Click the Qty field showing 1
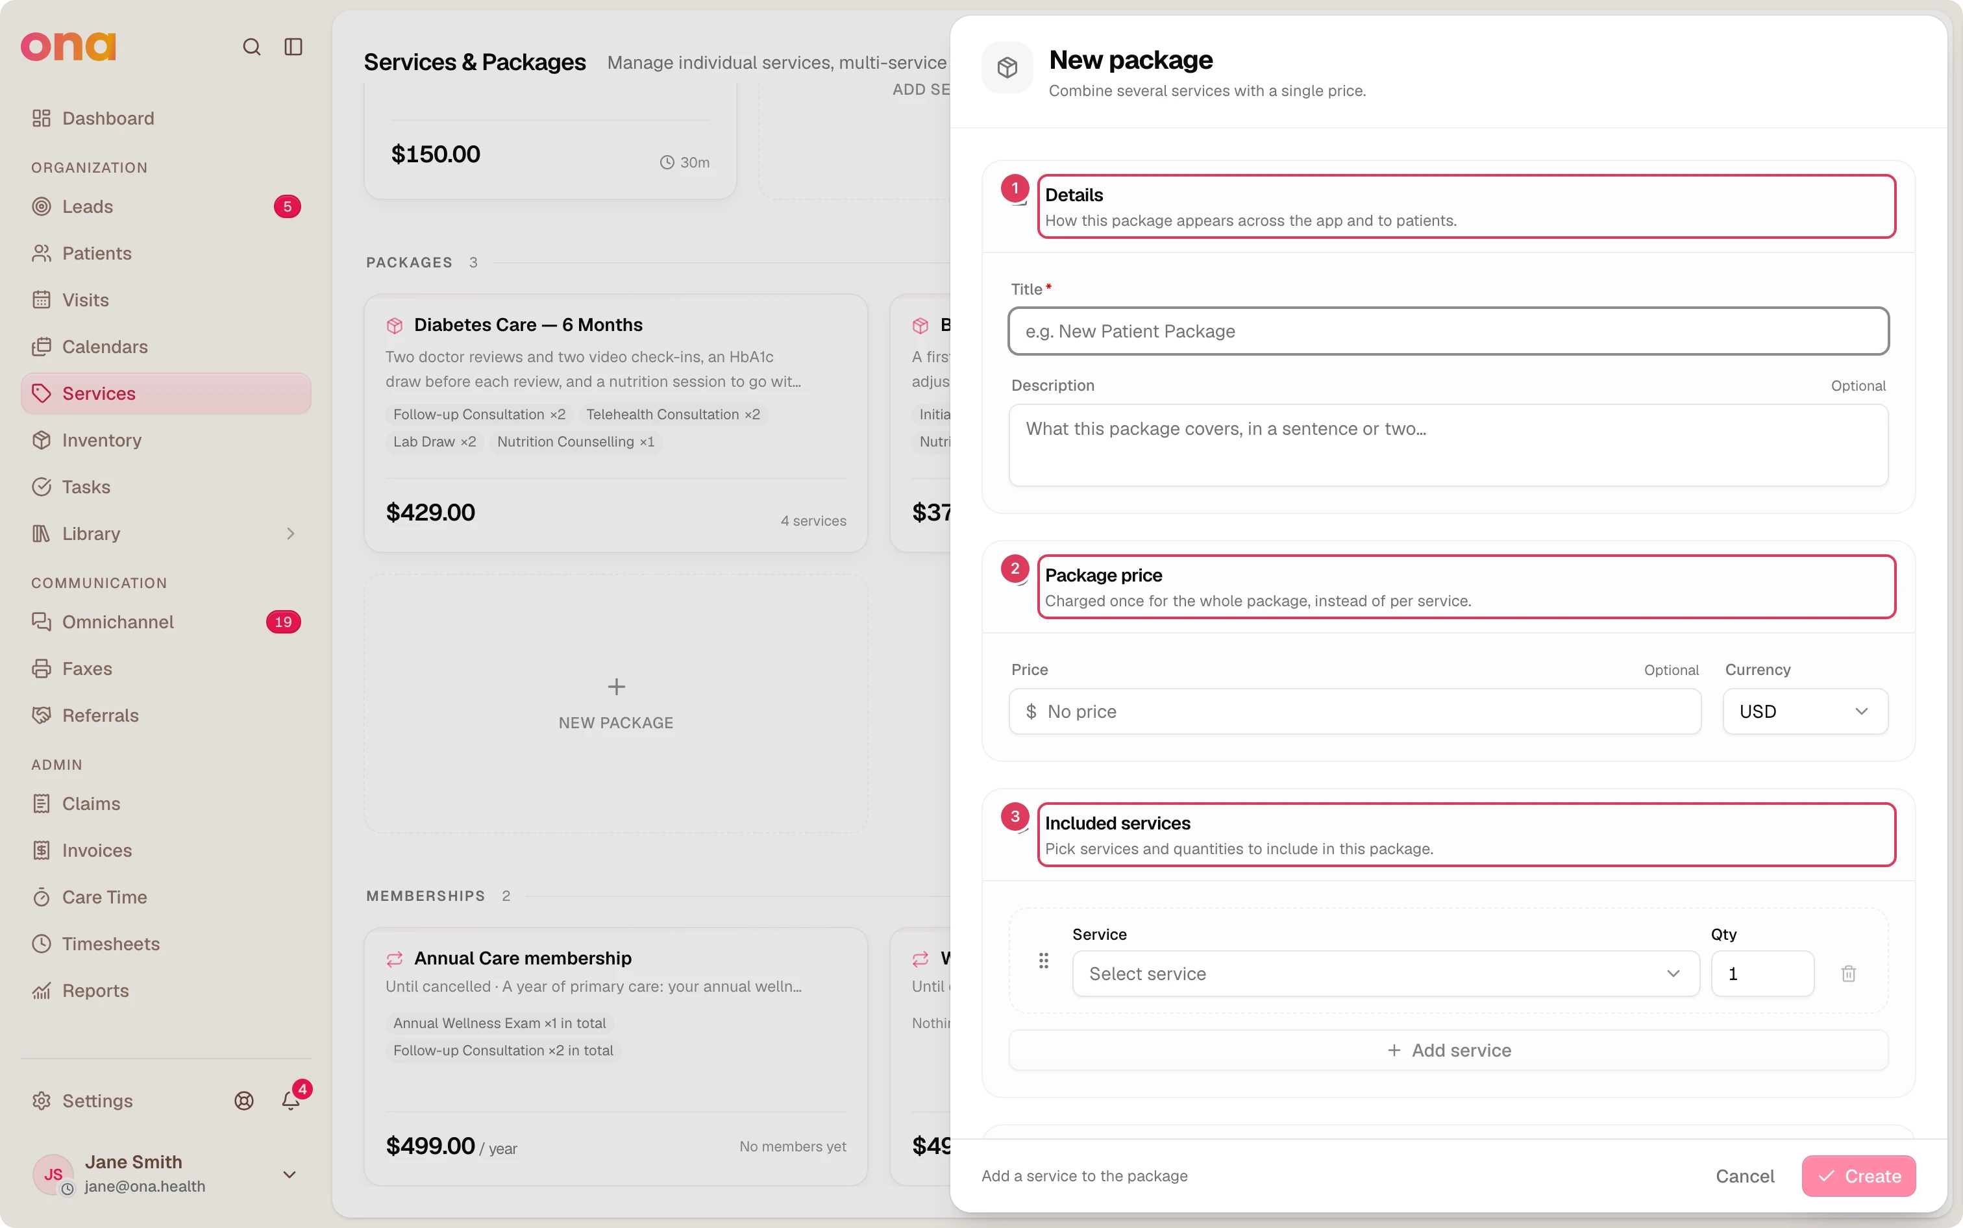Image resolution: width=1963 pixels, height=1228 pixels. [x=1762, y=974]
